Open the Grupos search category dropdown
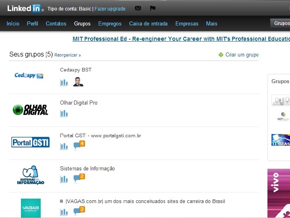 tap(280, 23)
